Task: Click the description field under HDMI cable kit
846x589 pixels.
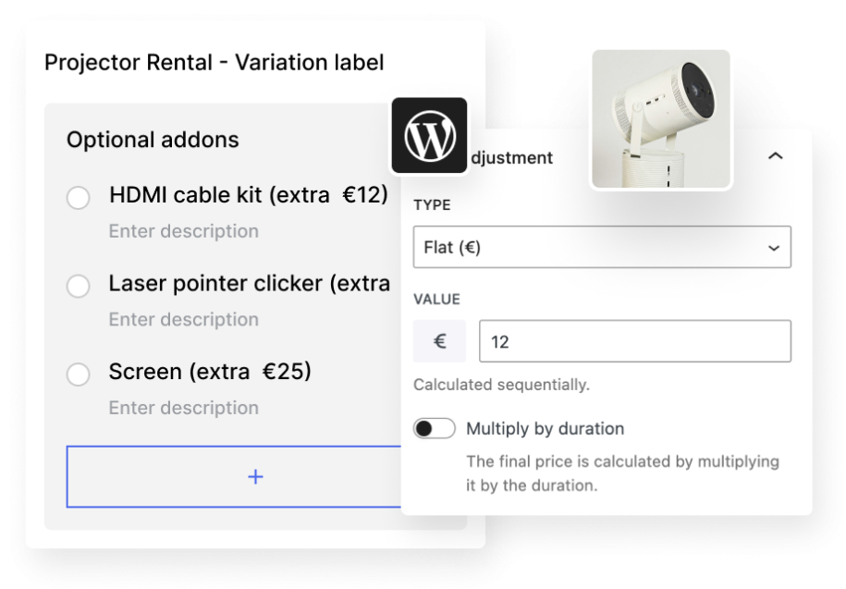Action: click(183, 231)
